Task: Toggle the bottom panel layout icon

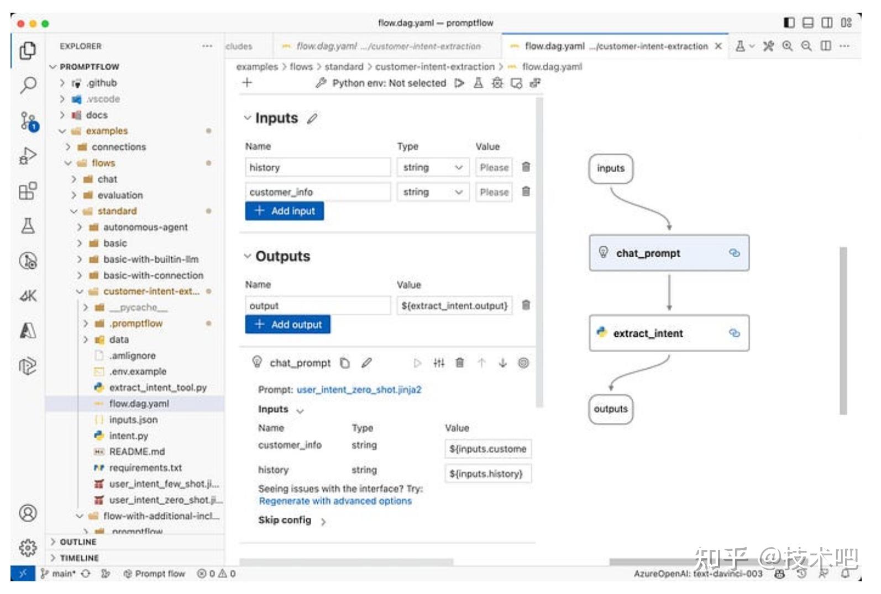Action: point(807,23)
